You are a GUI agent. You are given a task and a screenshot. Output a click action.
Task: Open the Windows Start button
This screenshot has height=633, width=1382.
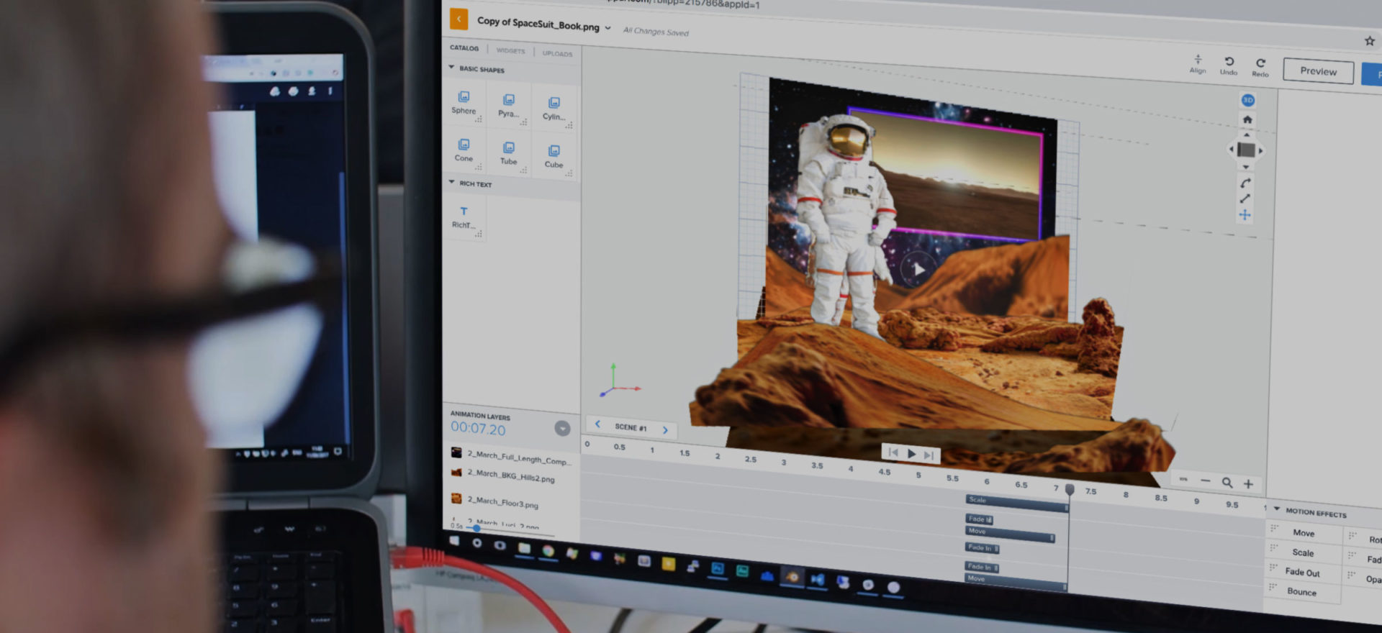coord(454,541)
